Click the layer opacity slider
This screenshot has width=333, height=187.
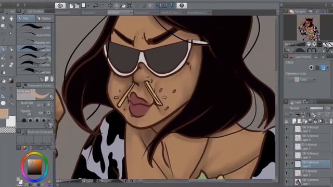(317, 108)
